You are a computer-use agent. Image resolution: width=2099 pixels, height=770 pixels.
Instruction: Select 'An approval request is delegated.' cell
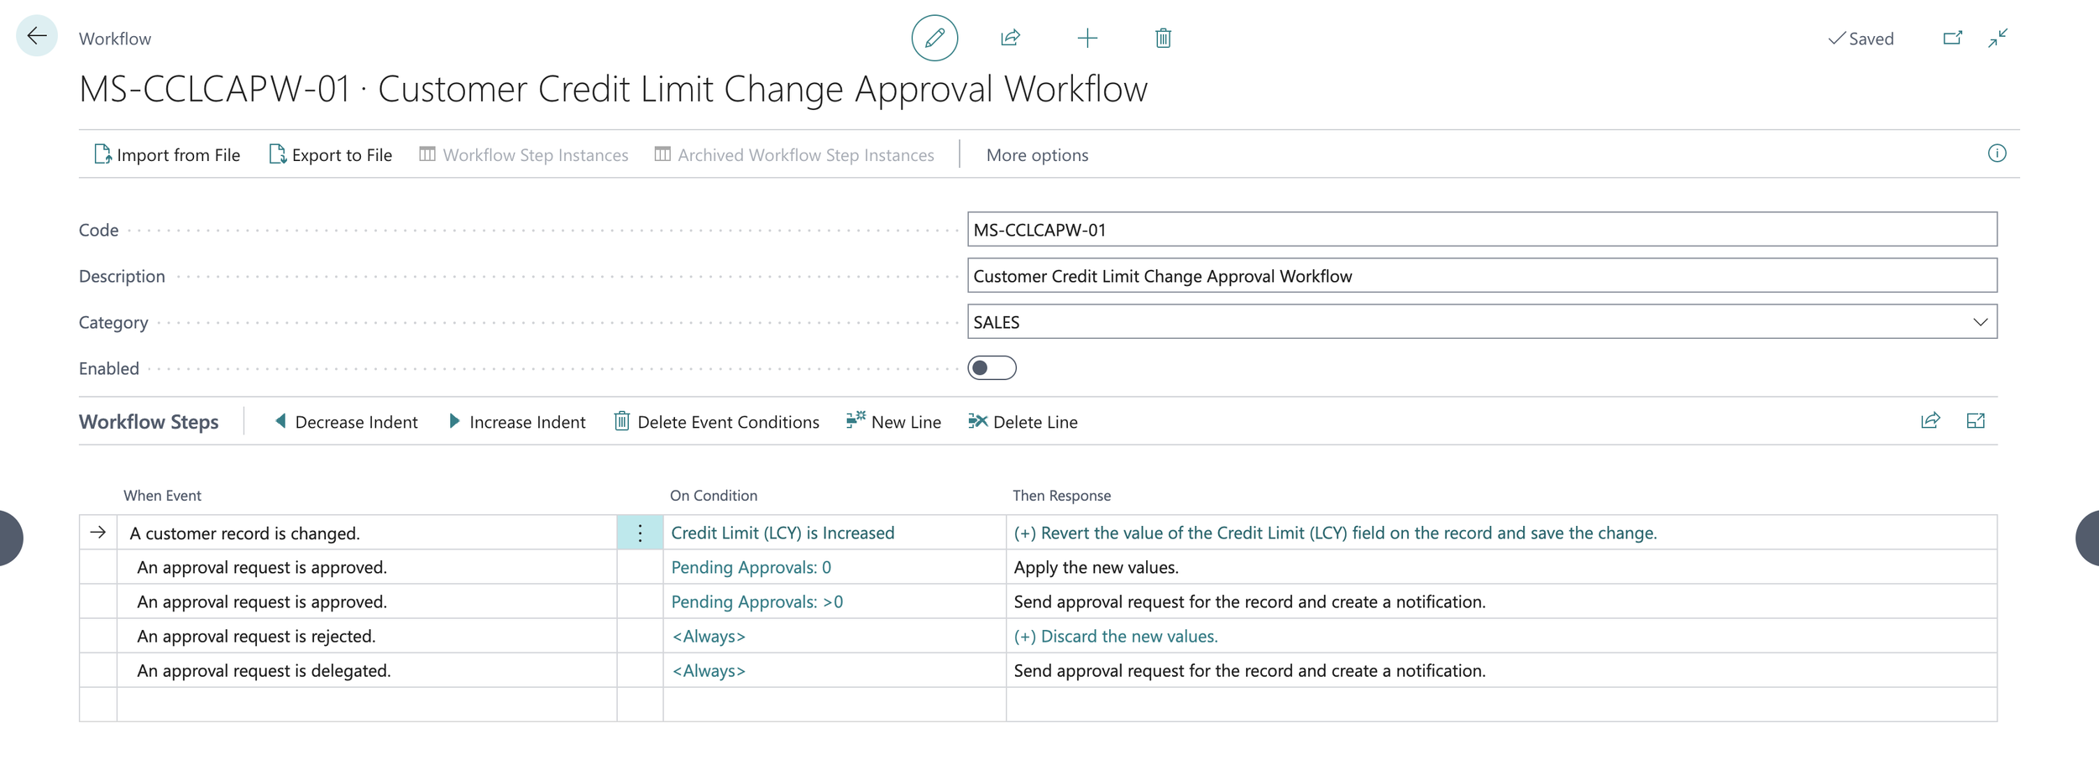point(367,671)
